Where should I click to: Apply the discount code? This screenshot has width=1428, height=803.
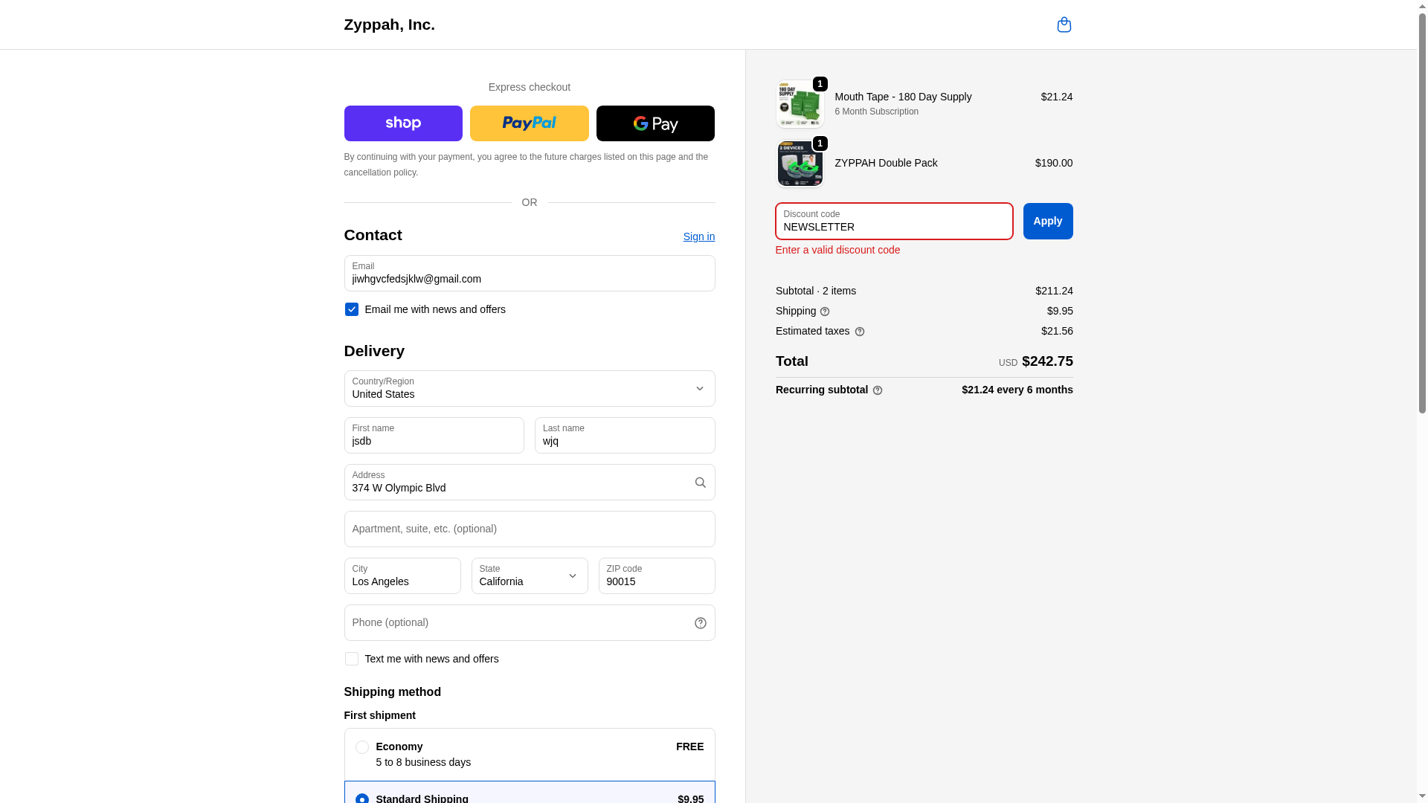(1048, 221)
